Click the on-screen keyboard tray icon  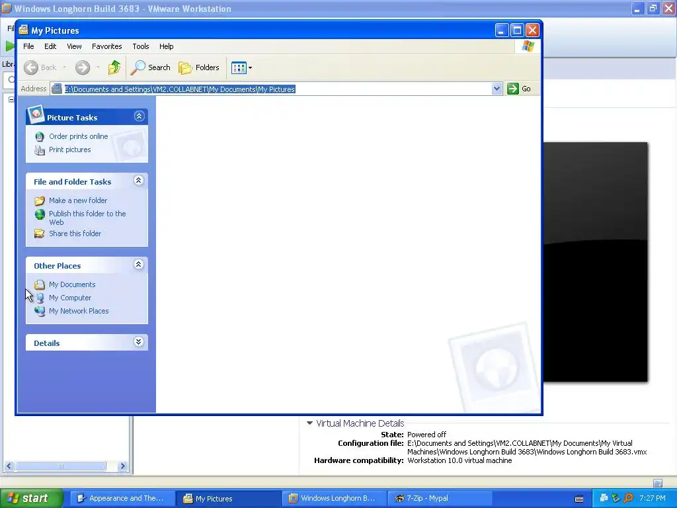(x=579, y=499)
